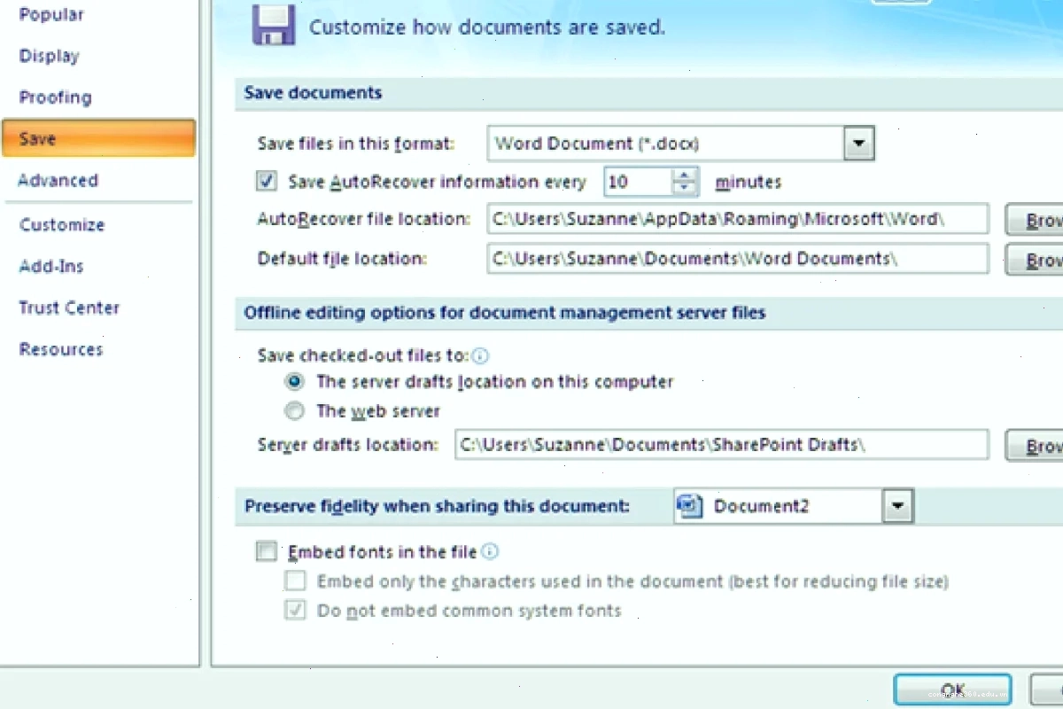Click info icon beside Save checked-out files to
Viewport: 1063px width, 709px height.
point(480,355)
